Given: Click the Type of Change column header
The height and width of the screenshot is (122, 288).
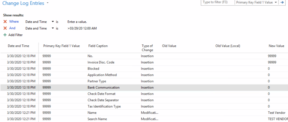Looking at the screenshot, I should tap(147, 48).
